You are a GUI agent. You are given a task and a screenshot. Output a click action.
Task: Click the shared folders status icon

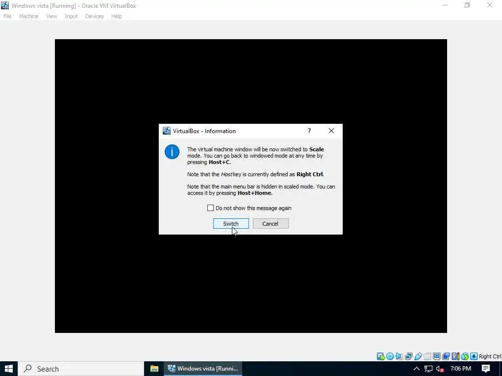[427, 356]
